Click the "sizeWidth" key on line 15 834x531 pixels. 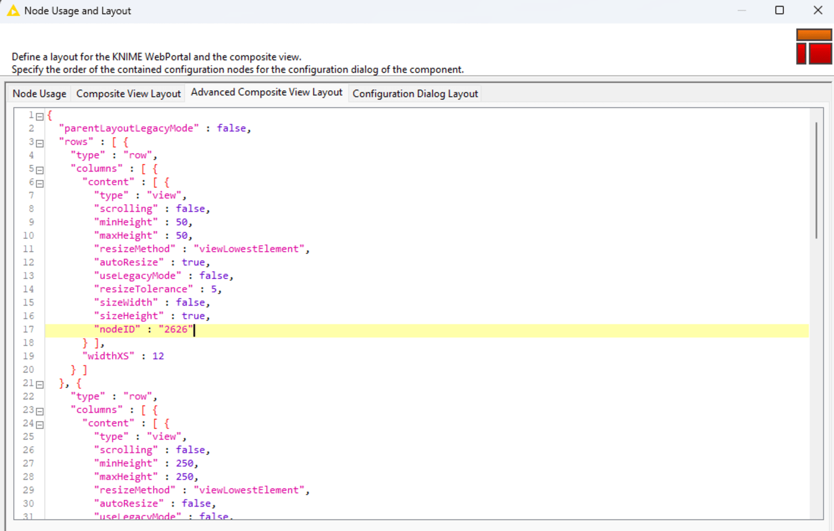(126, 302)
